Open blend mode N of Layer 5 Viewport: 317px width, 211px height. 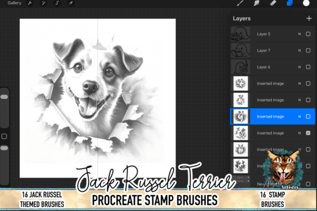point(300,34)
